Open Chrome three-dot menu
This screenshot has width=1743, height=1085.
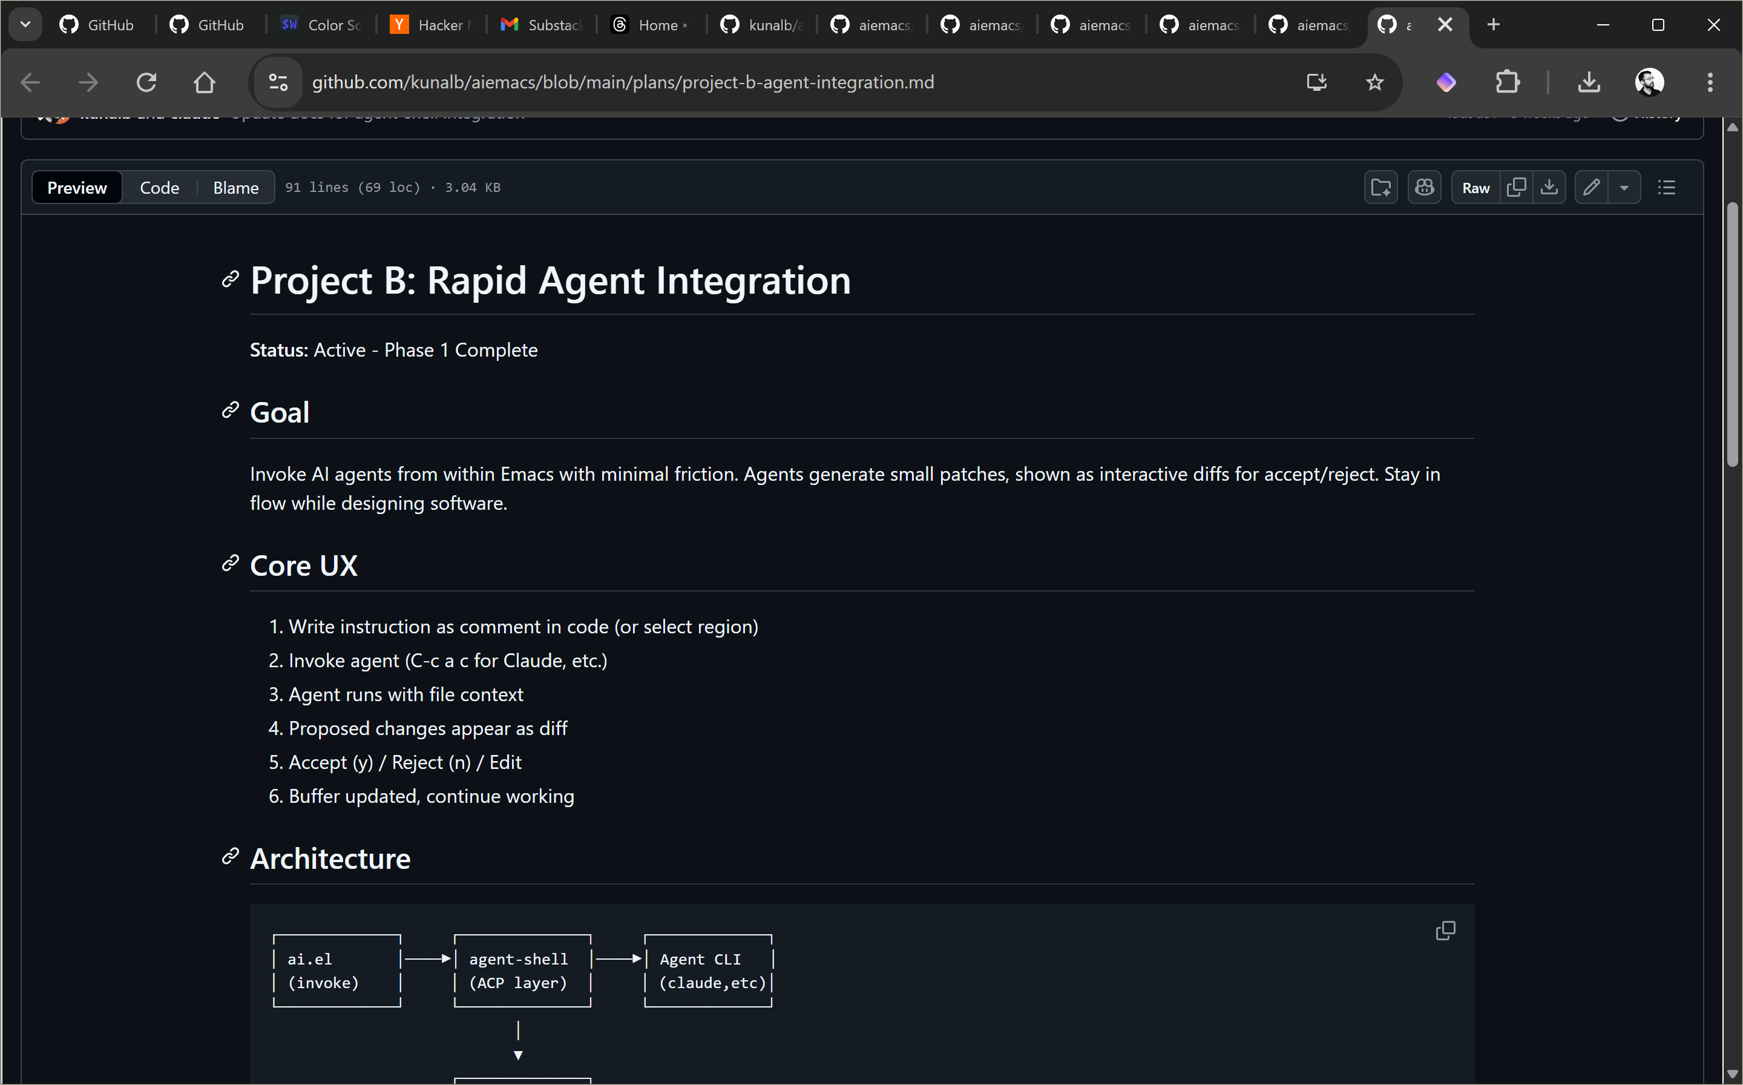tap(1710, 82)
